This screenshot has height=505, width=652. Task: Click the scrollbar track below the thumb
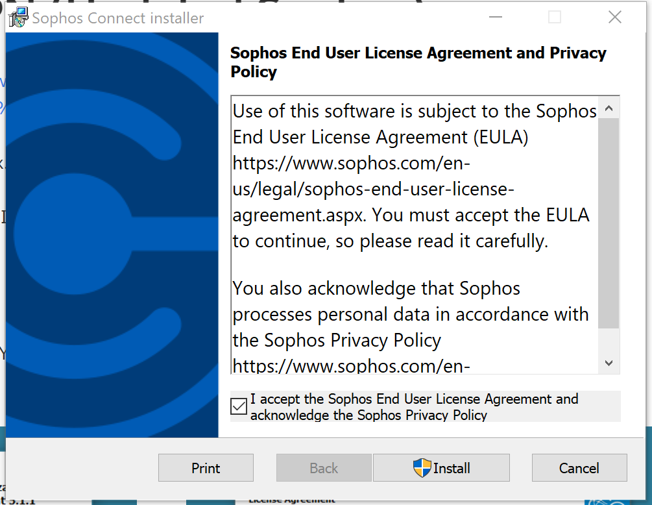(609, 342)
